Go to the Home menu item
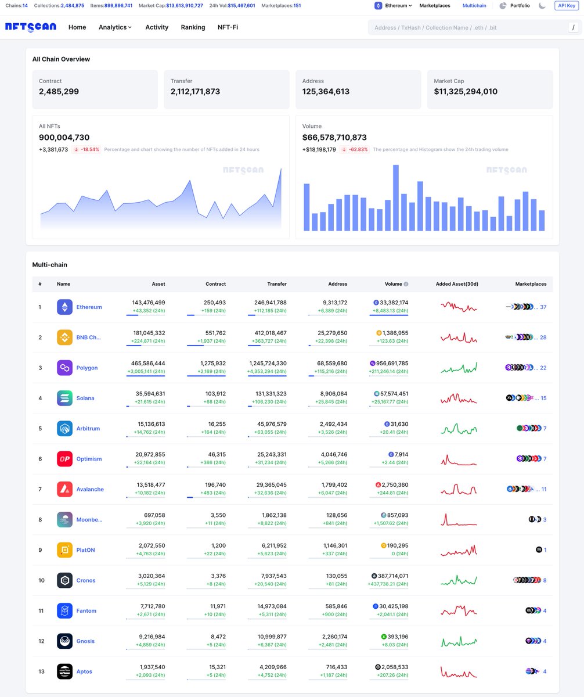This screenshot has height=697, width=584. (77, 27)
